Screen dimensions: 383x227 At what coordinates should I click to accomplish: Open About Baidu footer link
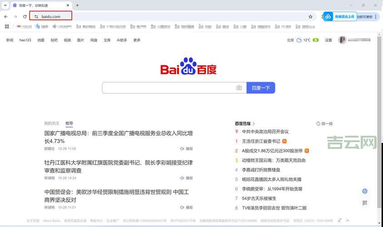(51, 221)
